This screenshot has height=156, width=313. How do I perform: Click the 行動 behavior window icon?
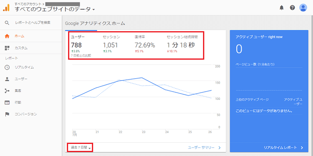[7, 103]
